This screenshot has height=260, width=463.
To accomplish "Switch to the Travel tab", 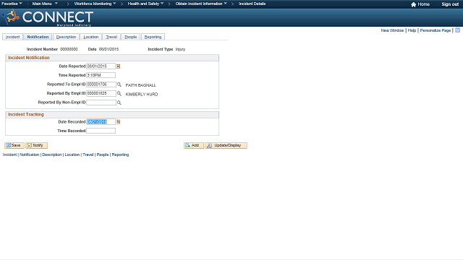I will [111, 37].
